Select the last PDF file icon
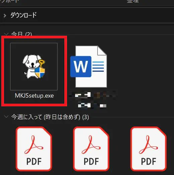Image resolution: width=174 pixels, height=175 pixels. [149, 149]
